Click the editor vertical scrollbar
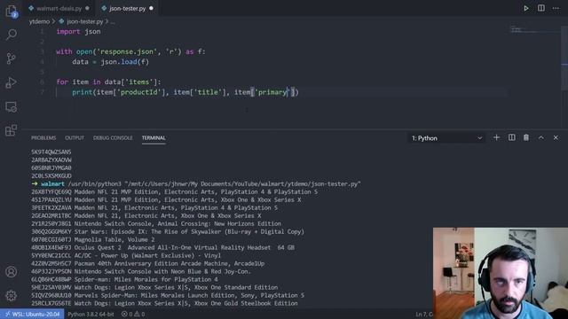The width and height of the screenshot is (568, 319). (564, 58)
